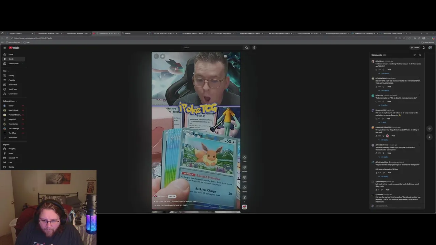The height and width of the screenshot is (245, 436).
Task: Go to next Short with down arrow
Action: click(x=429, y=137)
